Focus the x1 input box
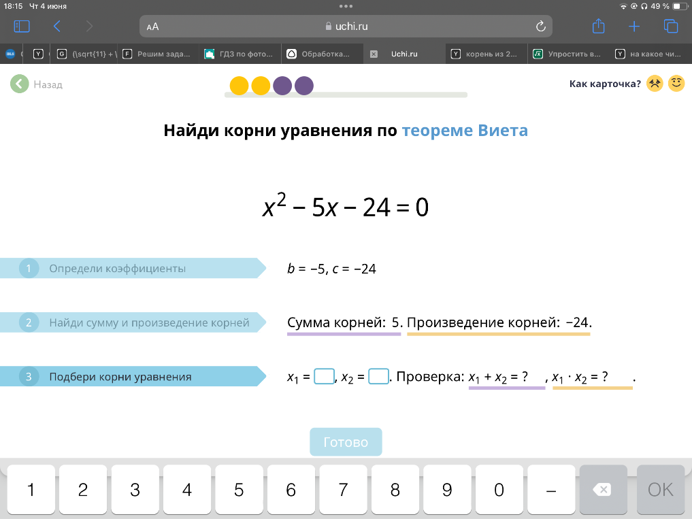692x519 pixels. (324, 376)
